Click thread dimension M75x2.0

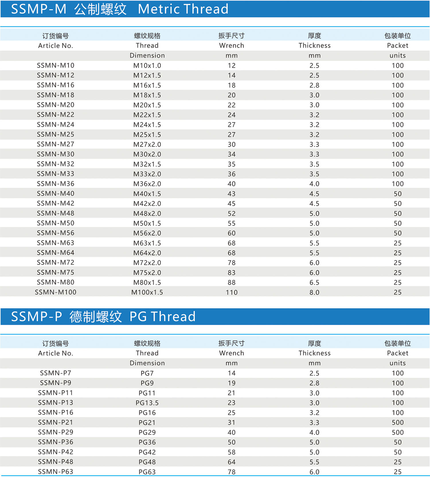pos(147,273)
